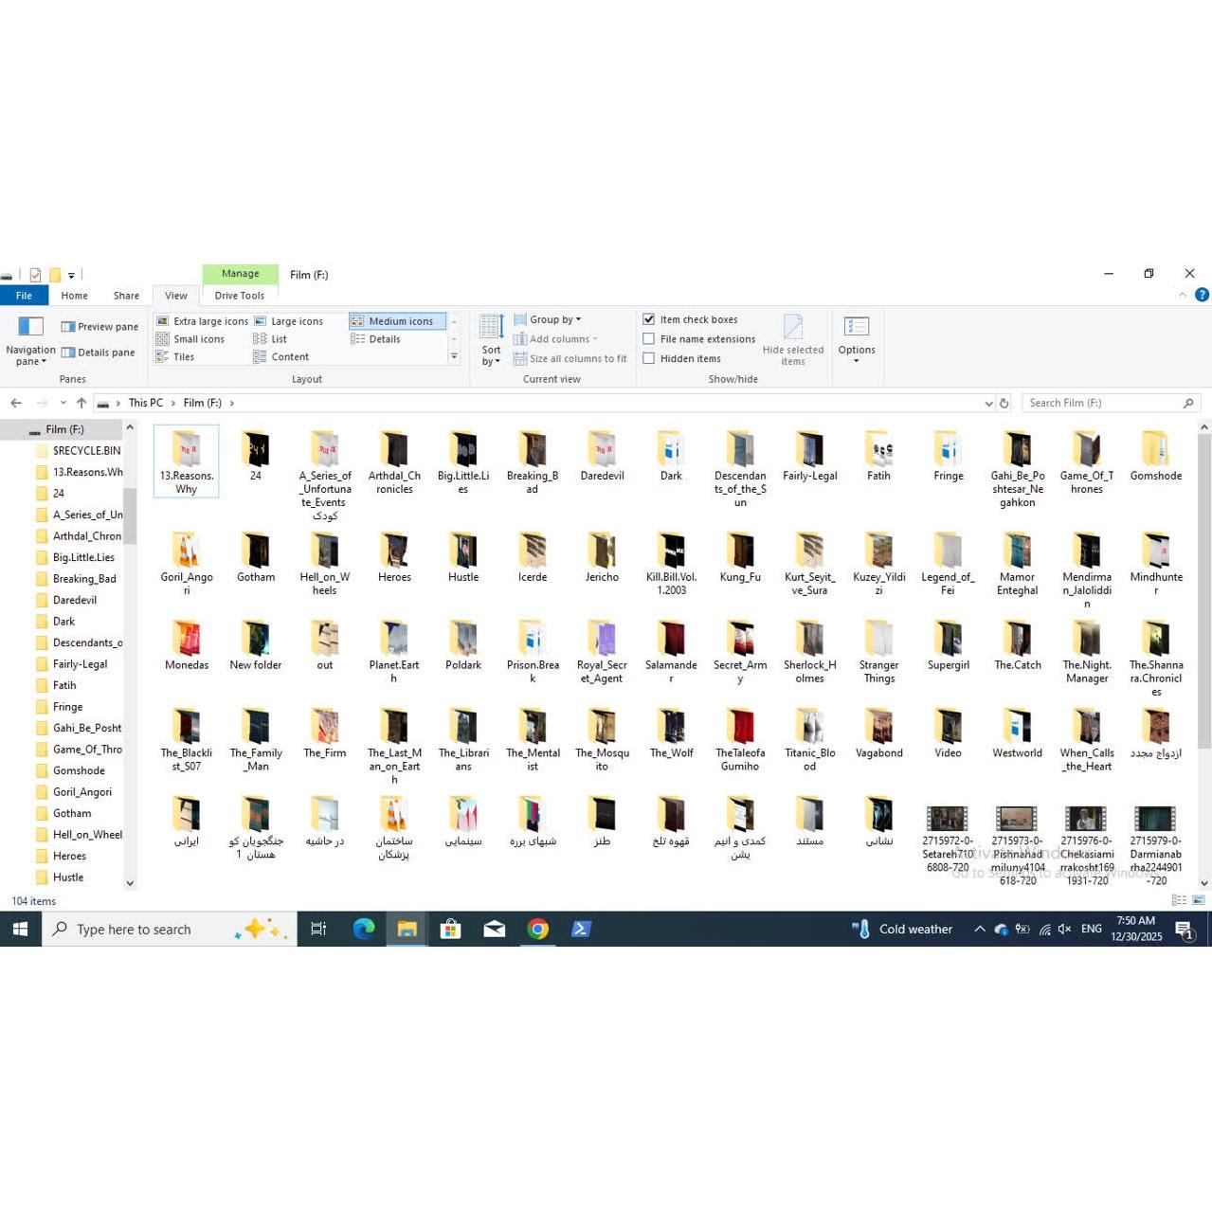
Task: Click the Search Film (F:) input field
Action: click(1102, 403)
